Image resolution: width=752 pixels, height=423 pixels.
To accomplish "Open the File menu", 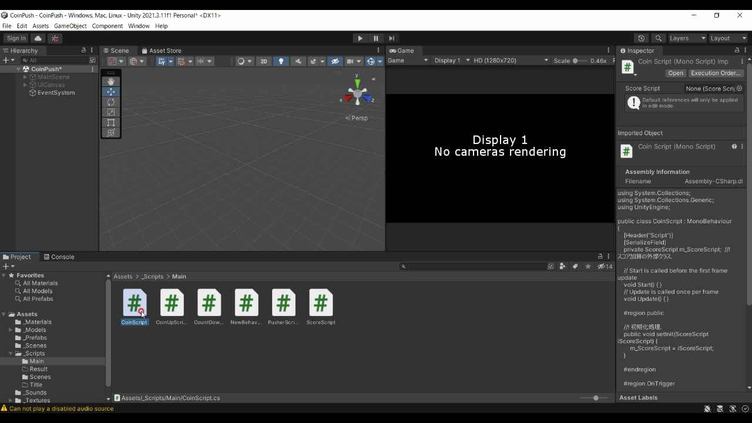I will [7, 26].
